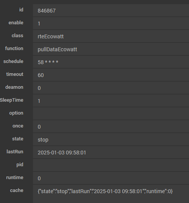Click the empty option field
The width and height of the screenshot is (189, 203).
pyautogui.click(x=111, y=114)
